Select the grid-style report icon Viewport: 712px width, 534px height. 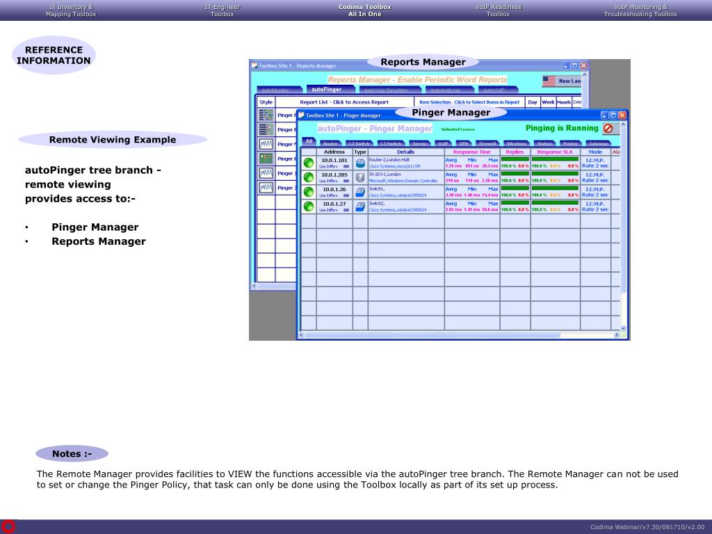(266, 159)
